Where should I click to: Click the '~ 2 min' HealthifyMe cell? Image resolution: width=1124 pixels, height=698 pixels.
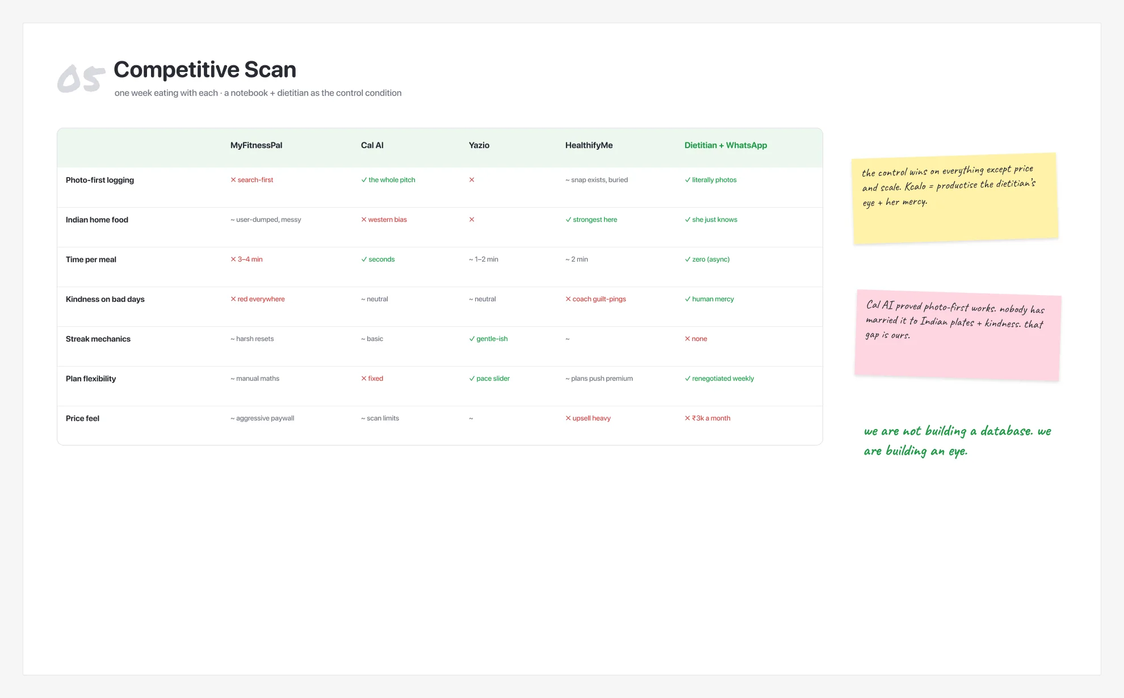(x=576, y=259)
